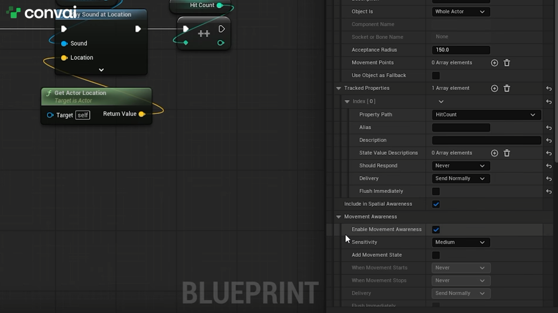Reset Flush Immediately to default

click(549, 192)
